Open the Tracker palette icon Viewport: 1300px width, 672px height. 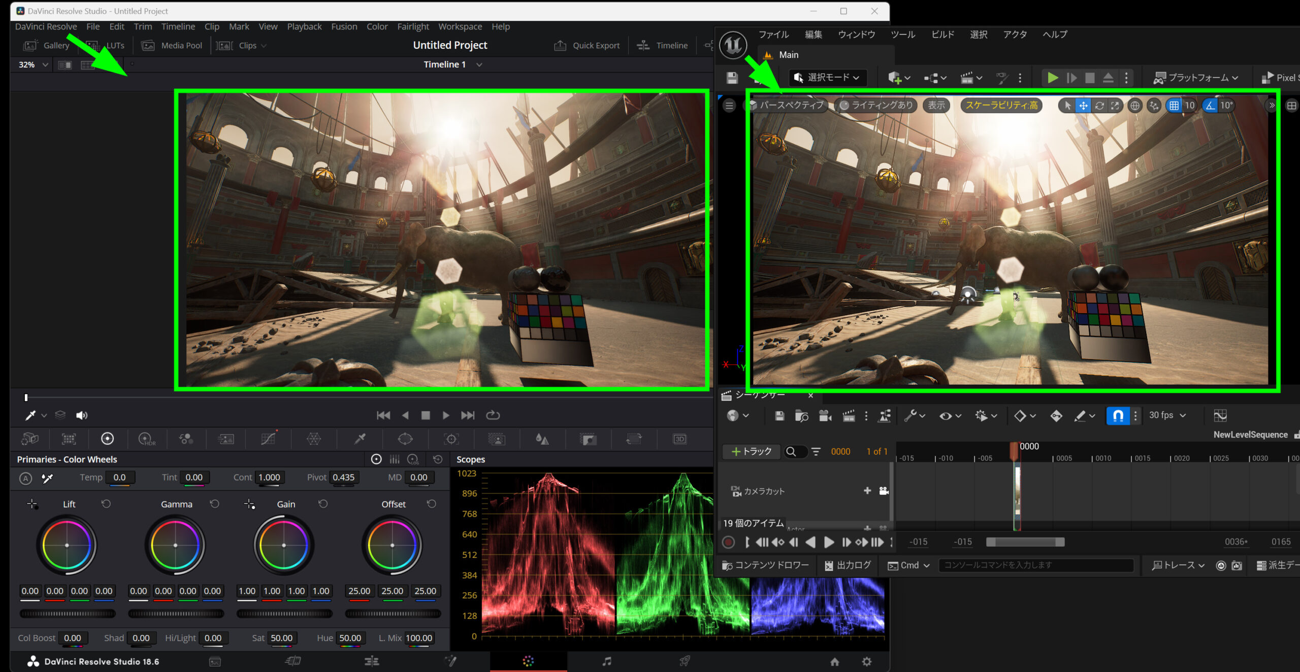451,439
